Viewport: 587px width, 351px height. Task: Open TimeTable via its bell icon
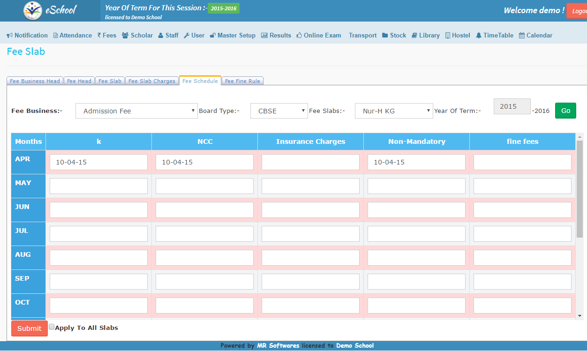(479, 36)
